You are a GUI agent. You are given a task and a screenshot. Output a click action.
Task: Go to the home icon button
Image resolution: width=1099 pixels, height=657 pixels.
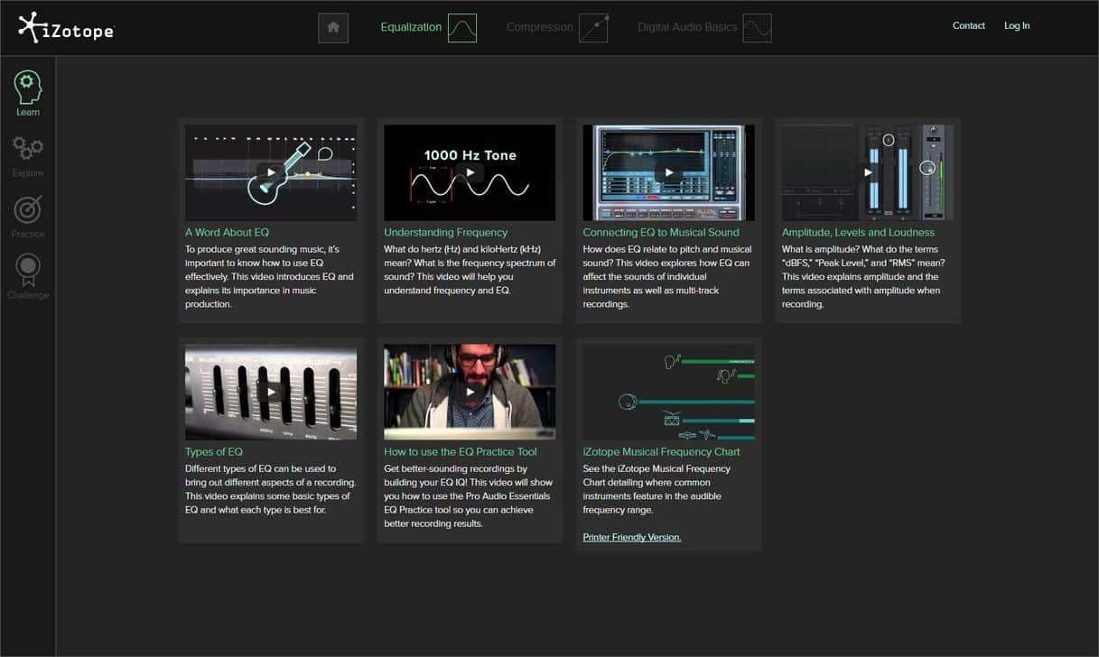(333, 28)
